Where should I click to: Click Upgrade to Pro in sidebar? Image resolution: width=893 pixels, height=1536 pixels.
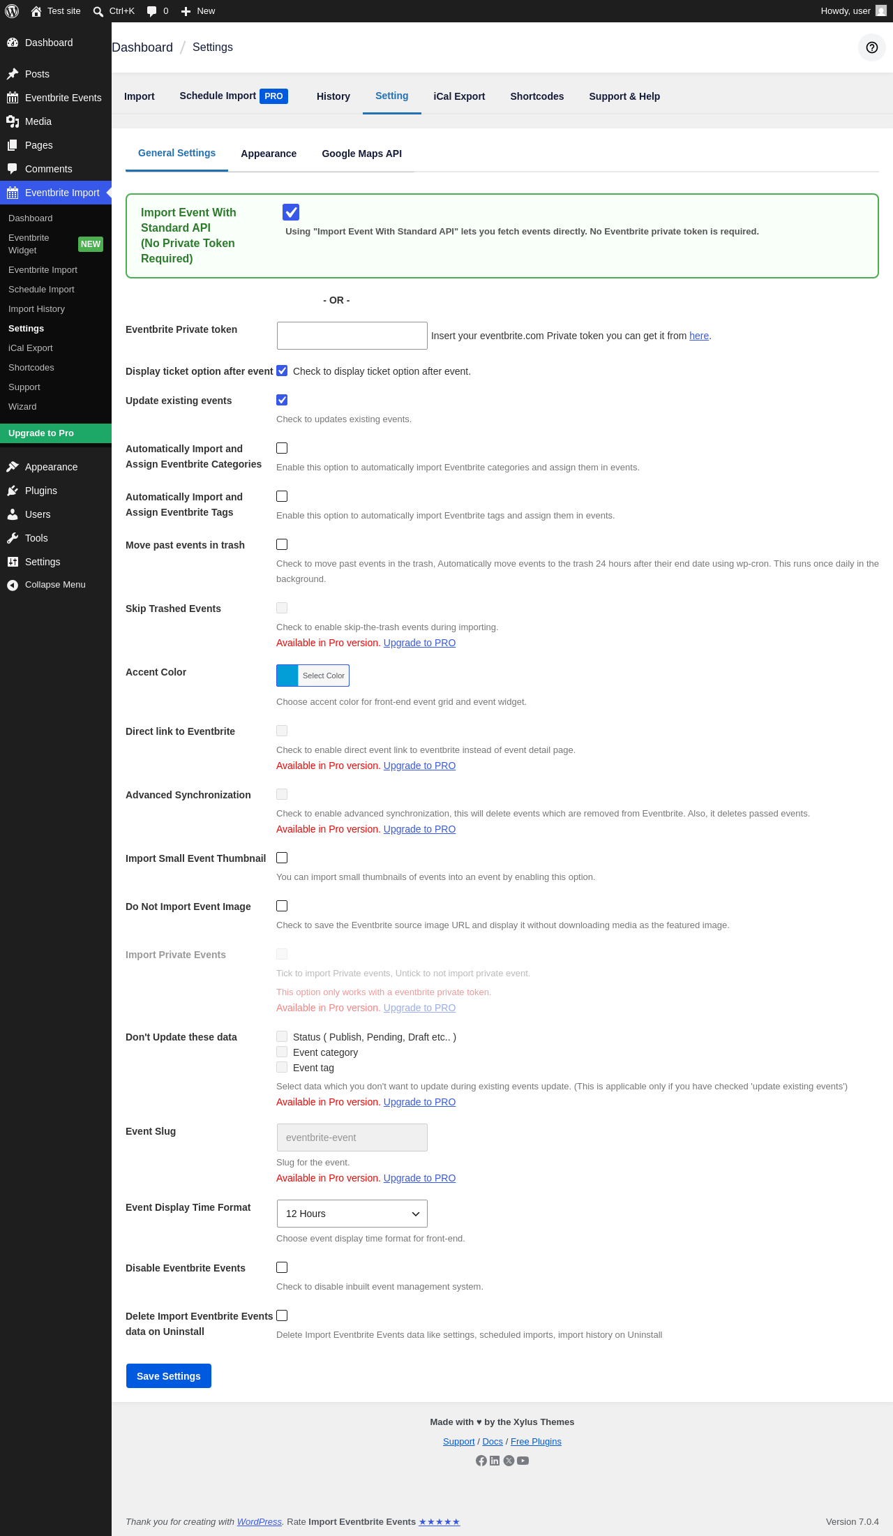(56, 433)
